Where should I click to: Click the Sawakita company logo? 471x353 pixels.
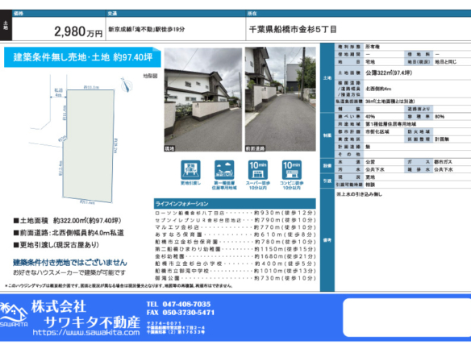click(x=14, y=315)
